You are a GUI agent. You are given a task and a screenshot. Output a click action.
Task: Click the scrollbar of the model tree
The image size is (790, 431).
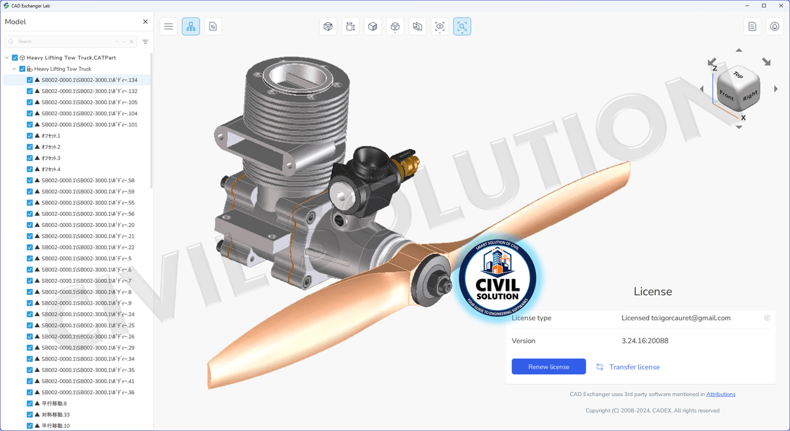coord(152,120)
